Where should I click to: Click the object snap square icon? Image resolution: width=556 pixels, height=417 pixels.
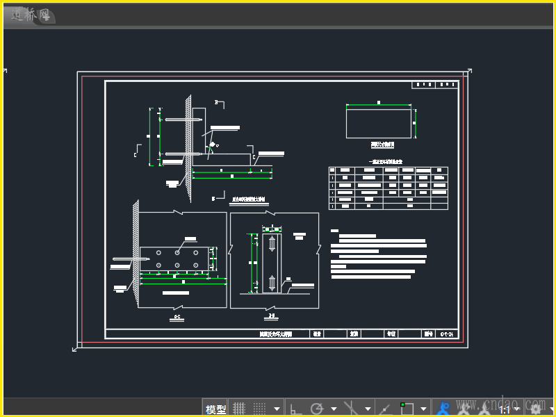click(407, 409)
